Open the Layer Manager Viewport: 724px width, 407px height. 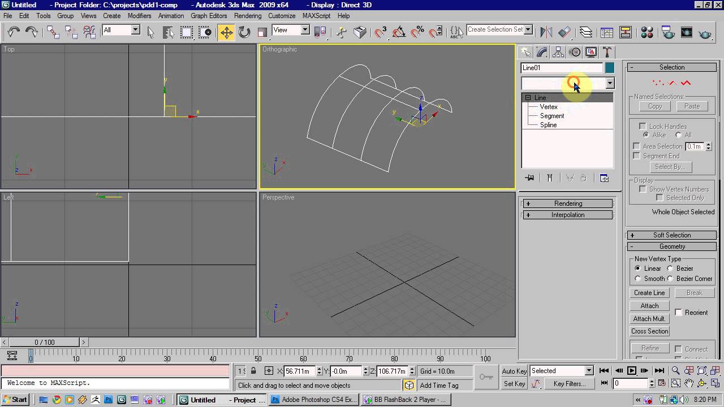click(x=585, y=32)
